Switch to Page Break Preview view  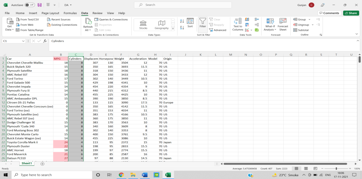315,169
